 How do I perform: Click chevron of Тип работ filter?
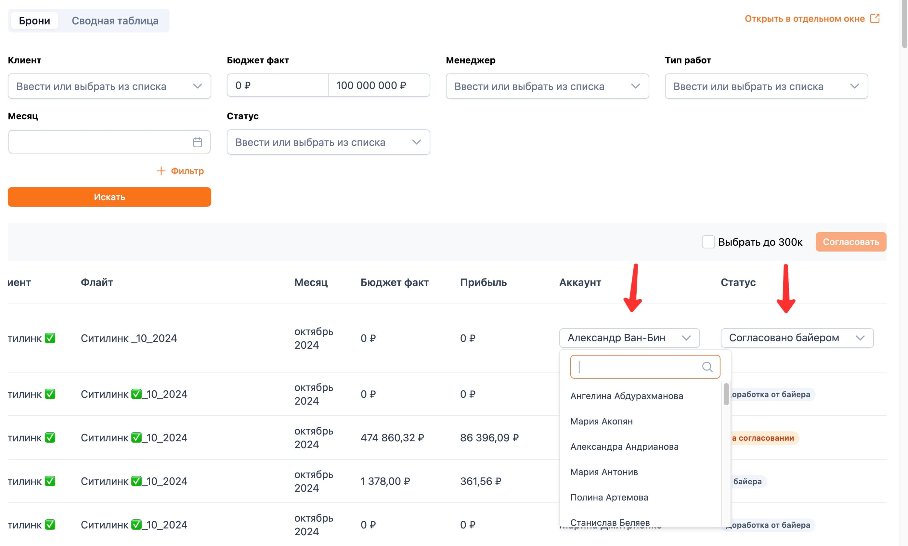click(x=854, y=86)
